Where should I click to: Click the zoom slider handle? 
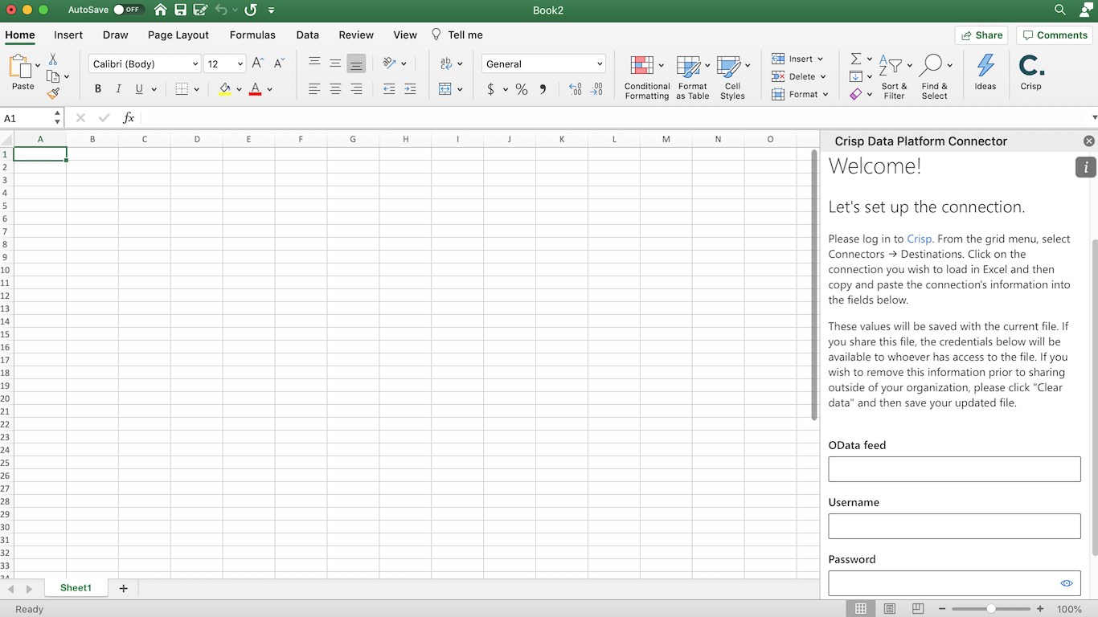click(x=991, y=609)
